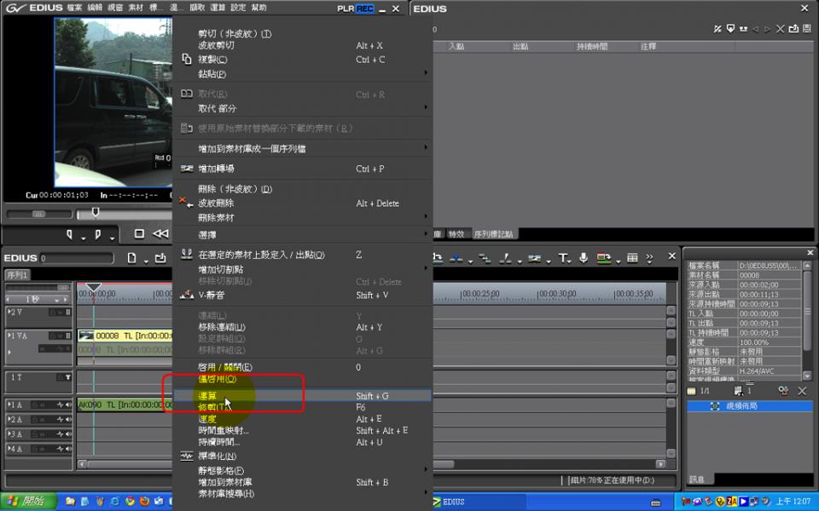Click the title tool T icon
This screenshot has width=819, height=511.
562,257
